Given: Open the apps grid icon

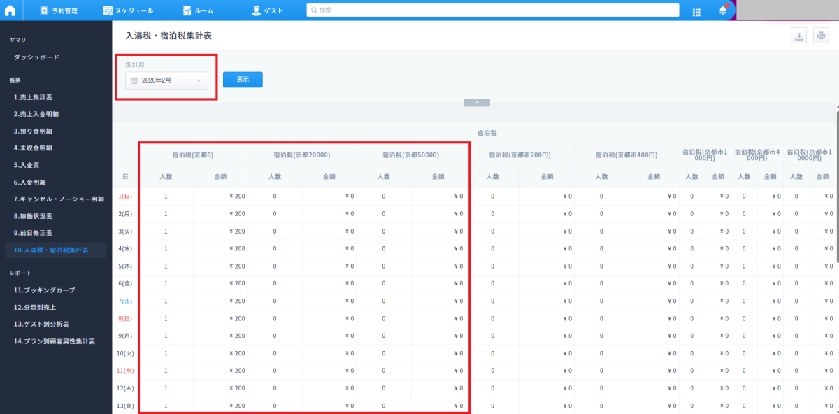Looking at the screenshot, I should coord(696,11).
